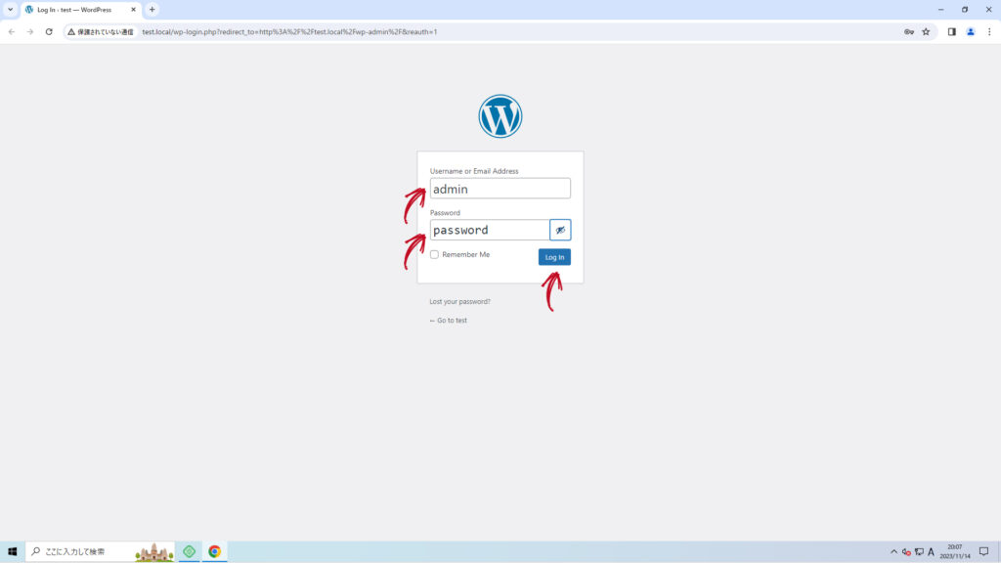This screenshot has height=563, width=1001.
Task: Open a new browser tab
Action: pyautogui.click(x=152, y=10)
